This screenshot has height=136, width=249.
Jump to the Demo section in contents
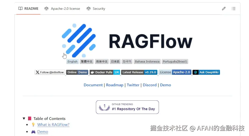coord(43,131)
